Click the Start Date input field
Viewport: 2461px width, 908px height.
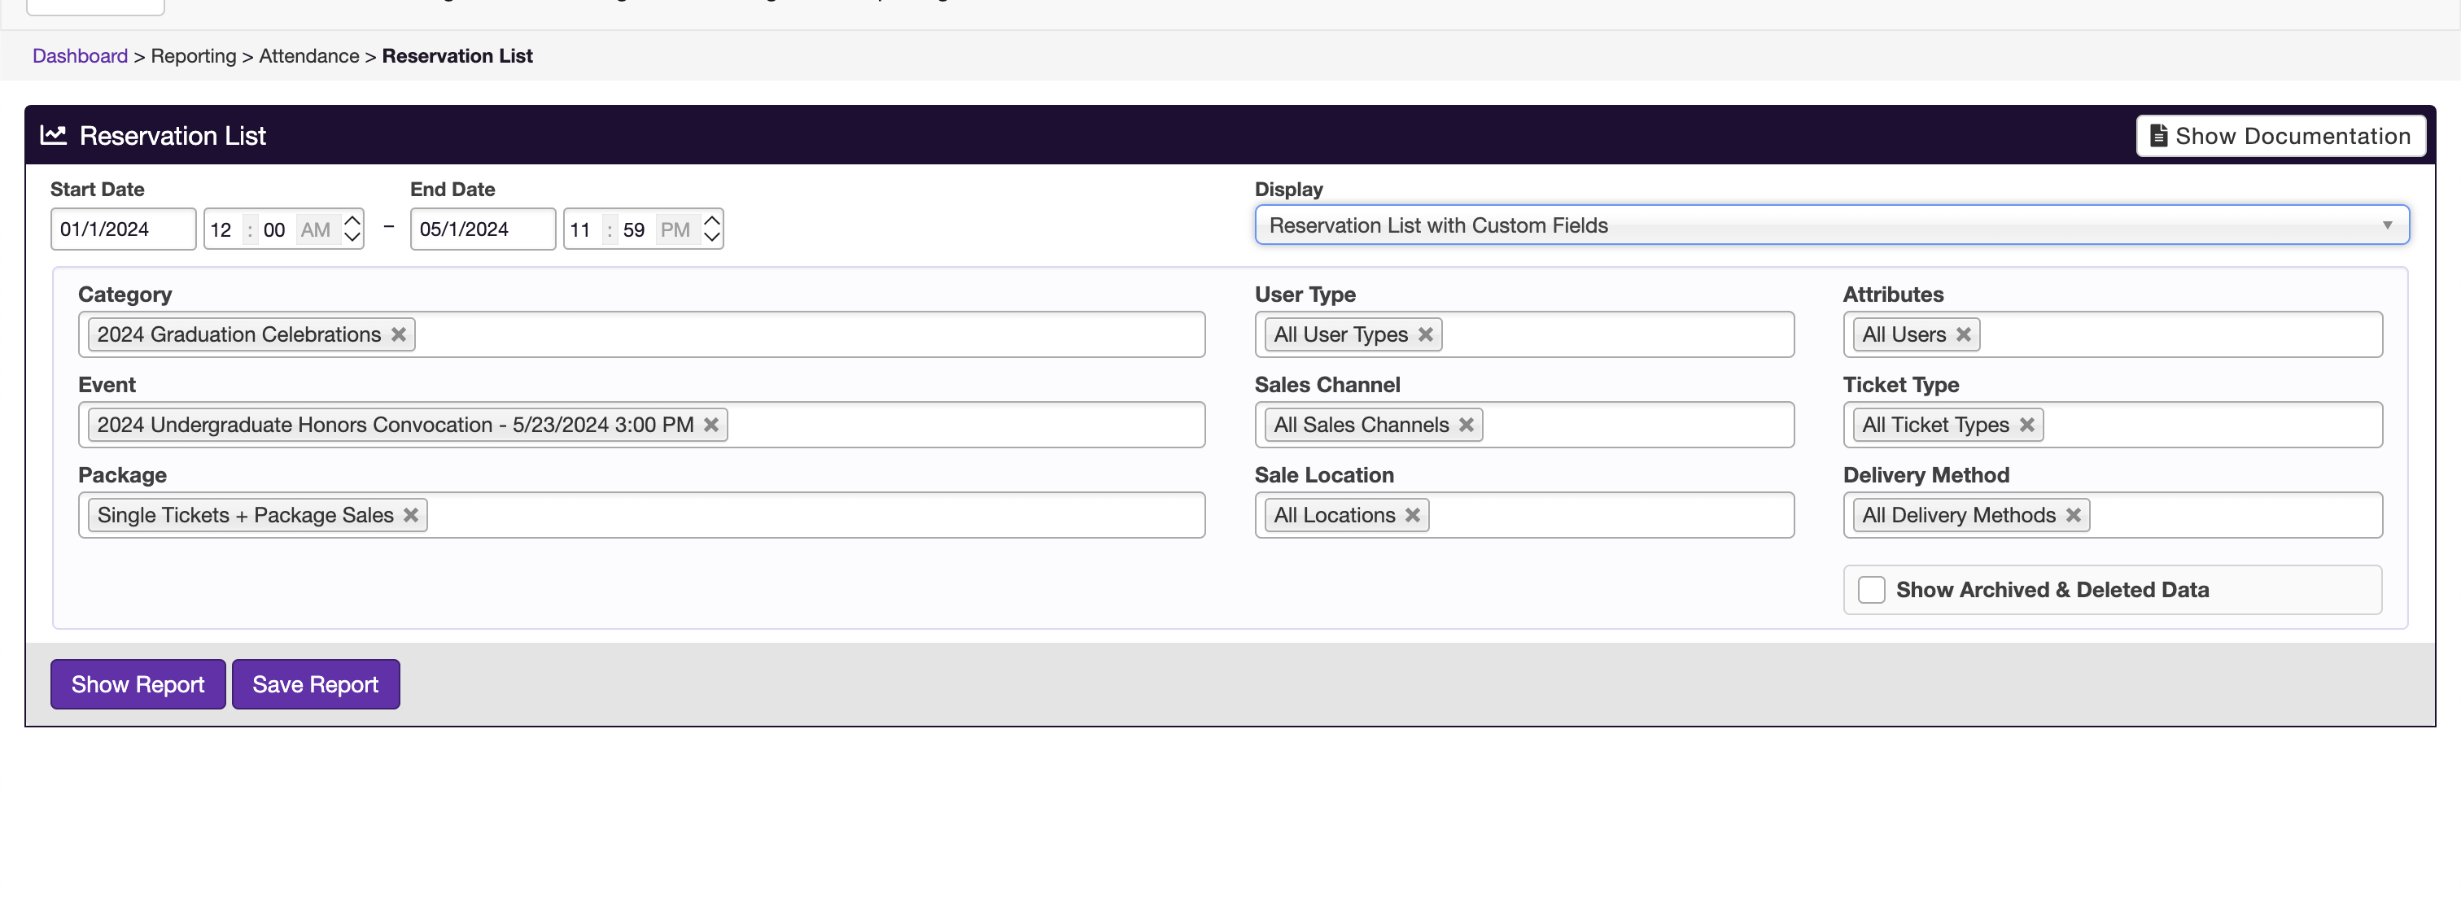[x=122, y=229]
